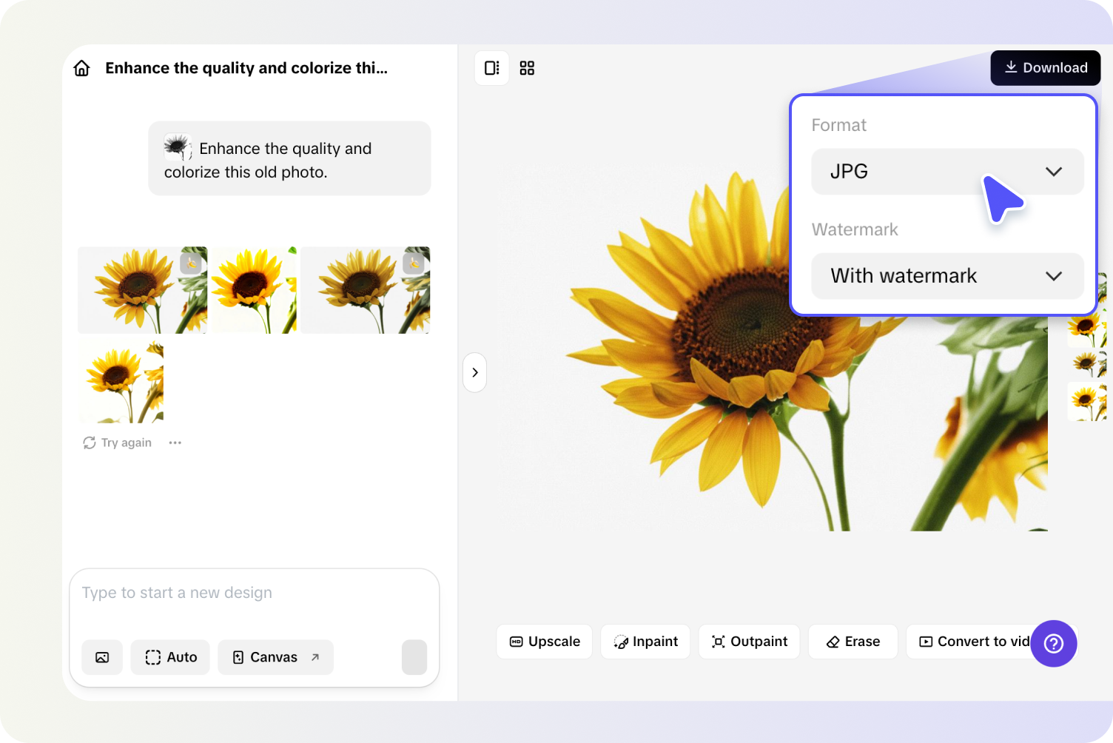
Task: Select the Upscale tool
Action: pos(545,642)
